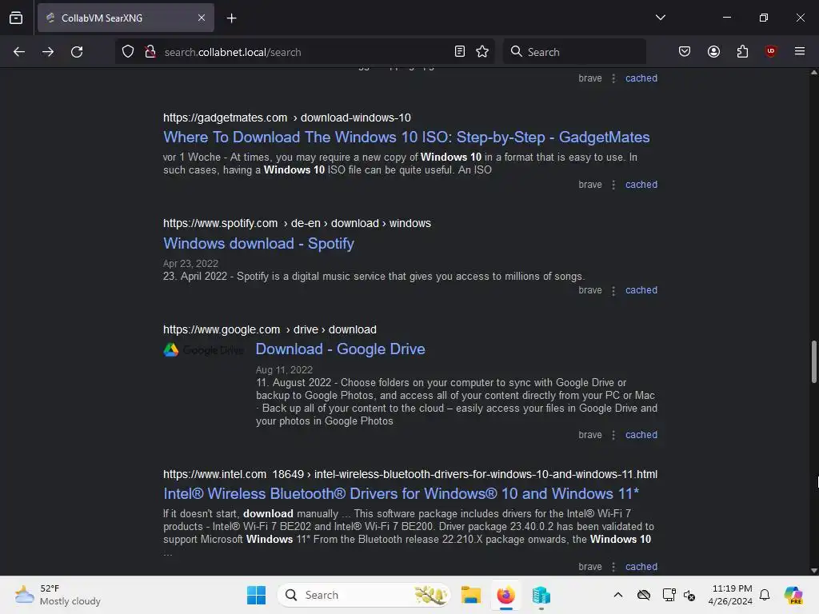Open GadgetMates Windows 10 ISO result

click(406, 138)
